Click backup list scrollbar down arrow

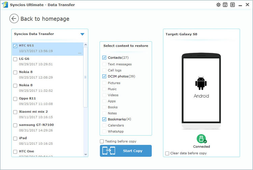click(86, 155)
